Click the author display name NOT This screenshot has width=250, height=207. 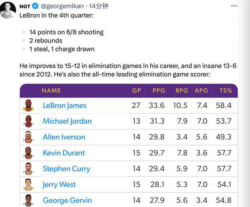point(25,6)
